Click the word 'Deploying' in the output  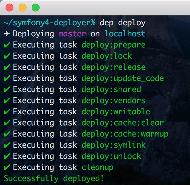click(x=33, y=34)
